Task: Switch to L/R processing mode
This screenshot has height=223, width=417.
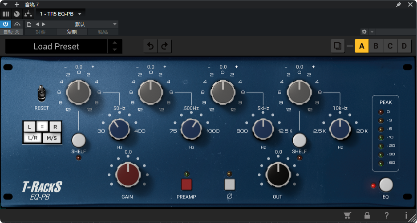Action: tap(32, 138)
